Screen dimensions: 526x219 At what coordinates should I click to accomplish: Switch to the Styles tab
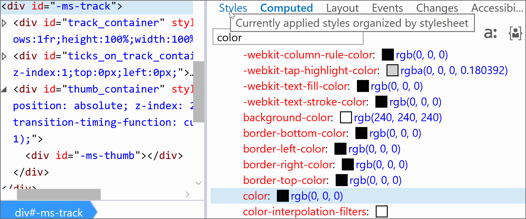pos(233,8)
